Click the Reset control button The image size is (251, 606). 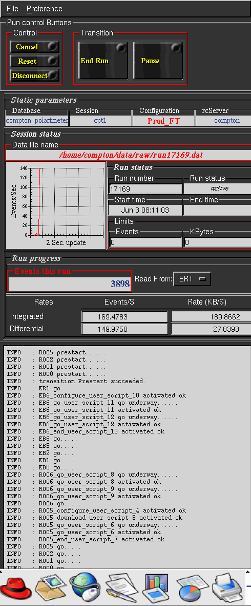click(34, 61)
